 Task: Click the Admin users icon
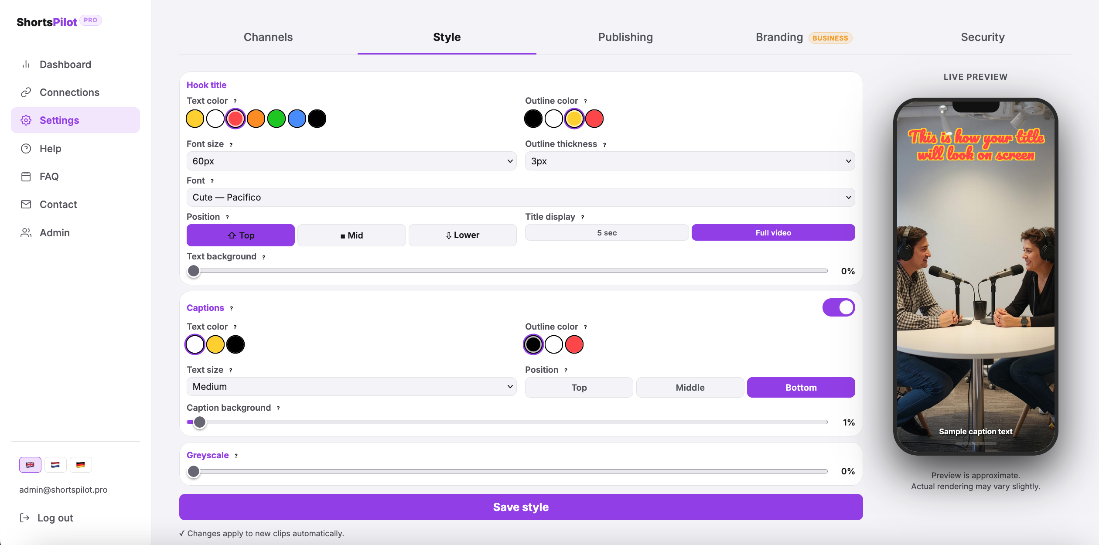click(x=26, y=233)
